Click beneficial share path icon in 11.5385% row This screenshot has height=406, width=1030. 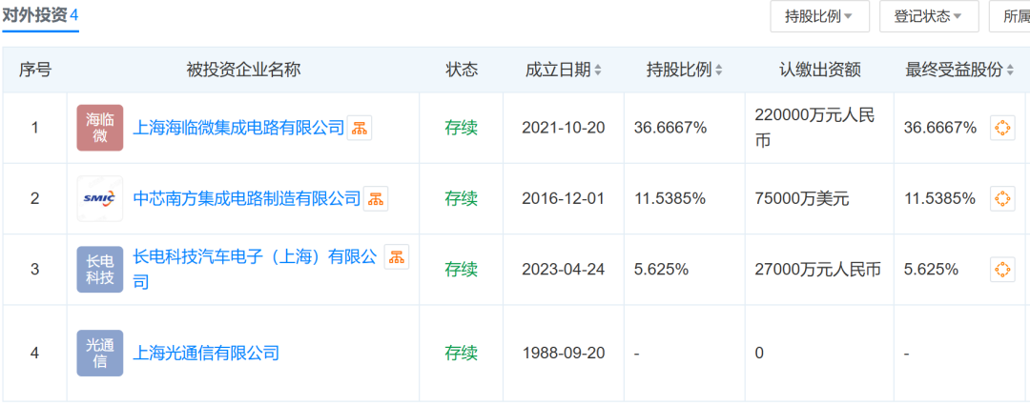coord(1002,198)
